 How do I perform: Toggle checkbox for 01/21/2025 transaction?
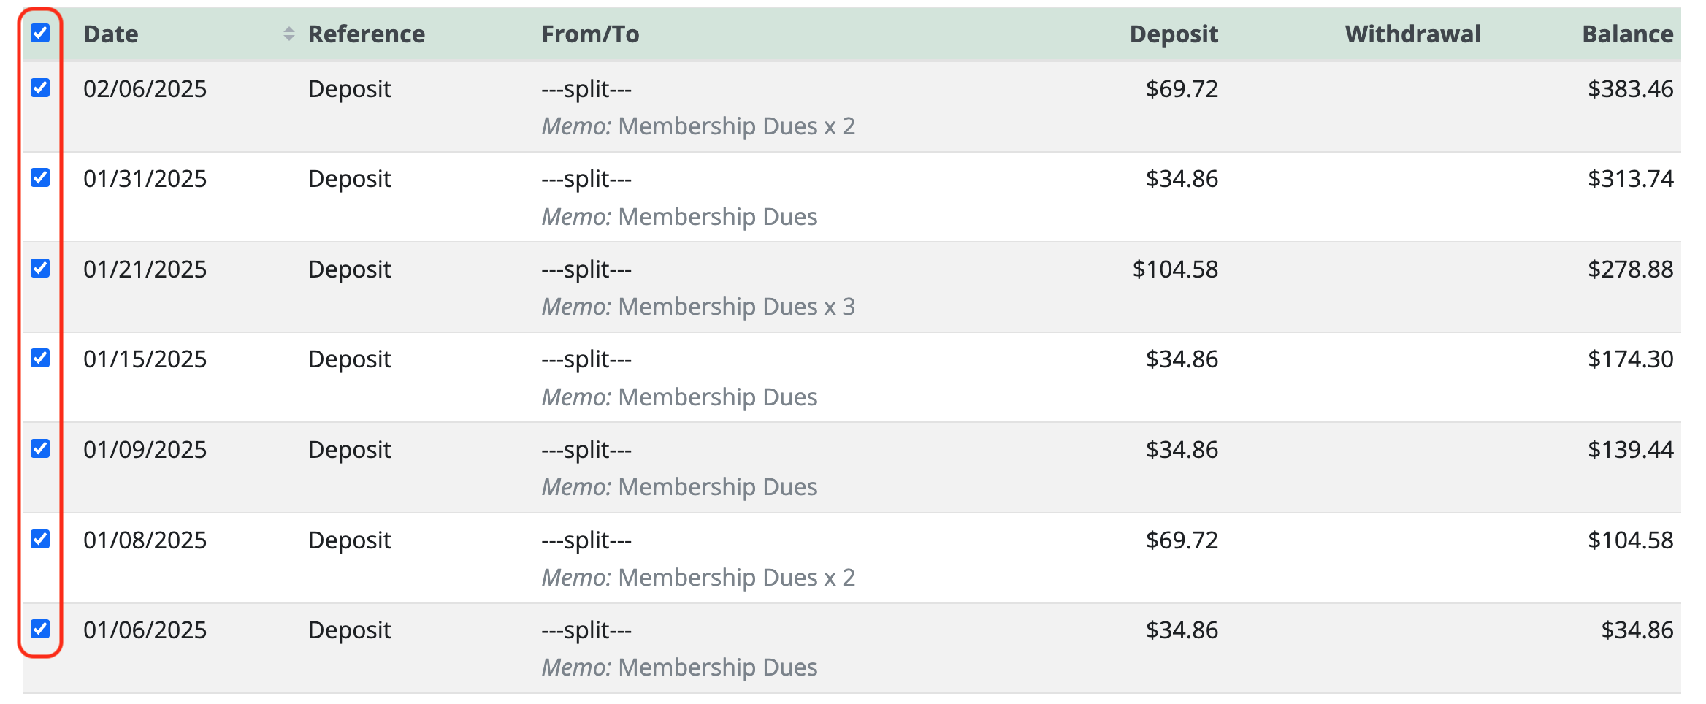pyautogui.click(x=40, y=268)
